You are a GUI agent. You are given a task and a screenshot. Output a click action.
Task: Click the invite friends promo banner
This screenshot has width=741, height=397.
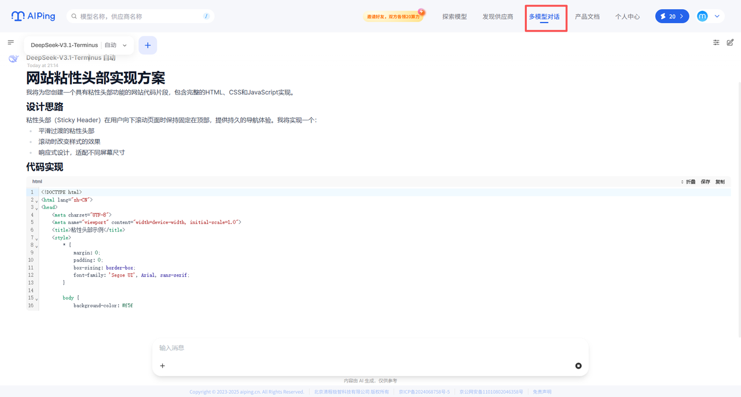pos(394,16)
